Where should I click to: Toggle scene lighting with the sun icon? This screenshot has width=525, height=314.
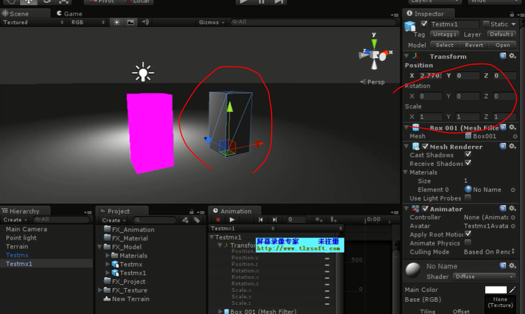(118, 22)
